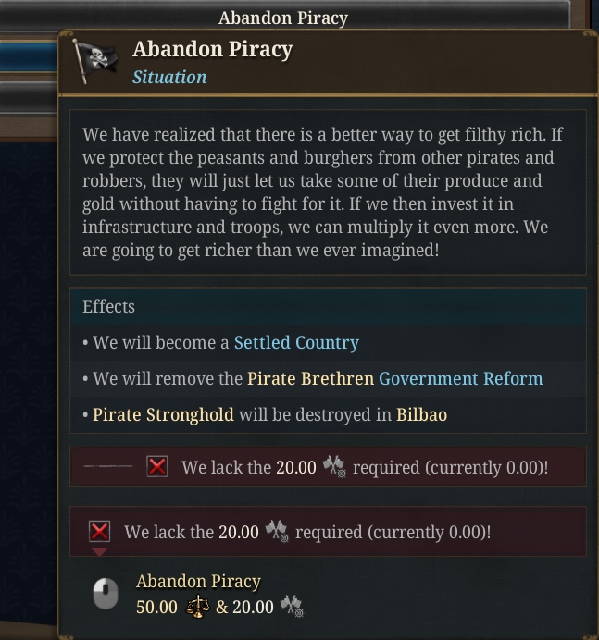This screenshot has width=599, height=640.
Task: Click crossed flags icon next to cost 20.00
Action: (x=292, y=607)
